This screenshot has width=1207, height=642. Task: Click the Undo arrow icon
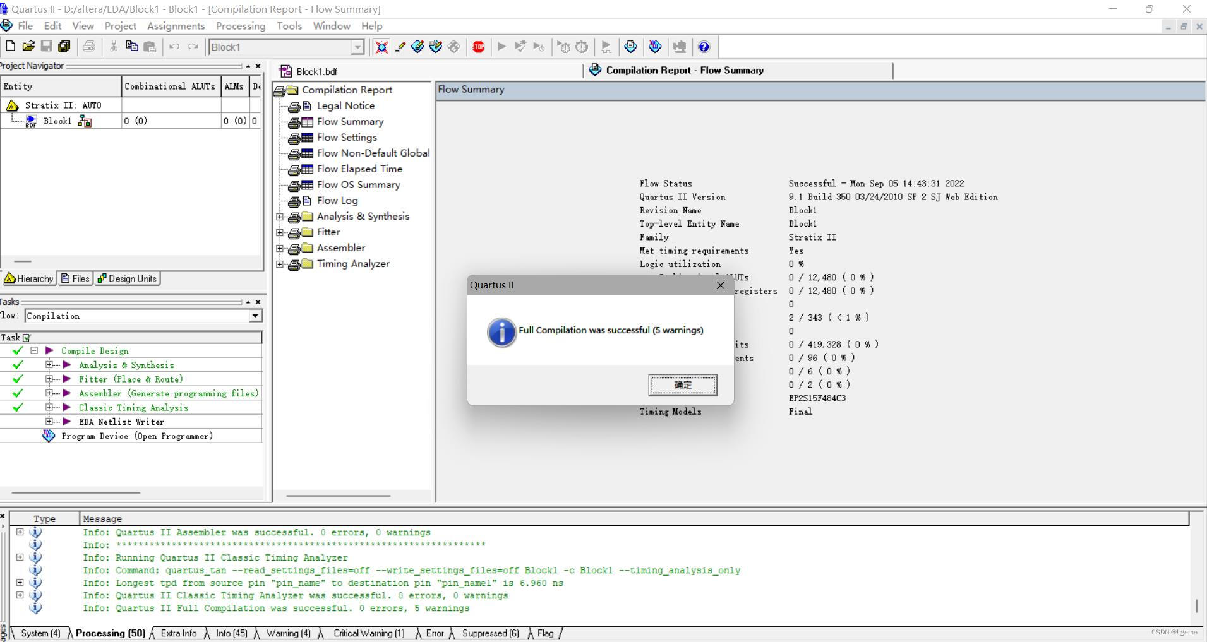(x=174, y=46)
